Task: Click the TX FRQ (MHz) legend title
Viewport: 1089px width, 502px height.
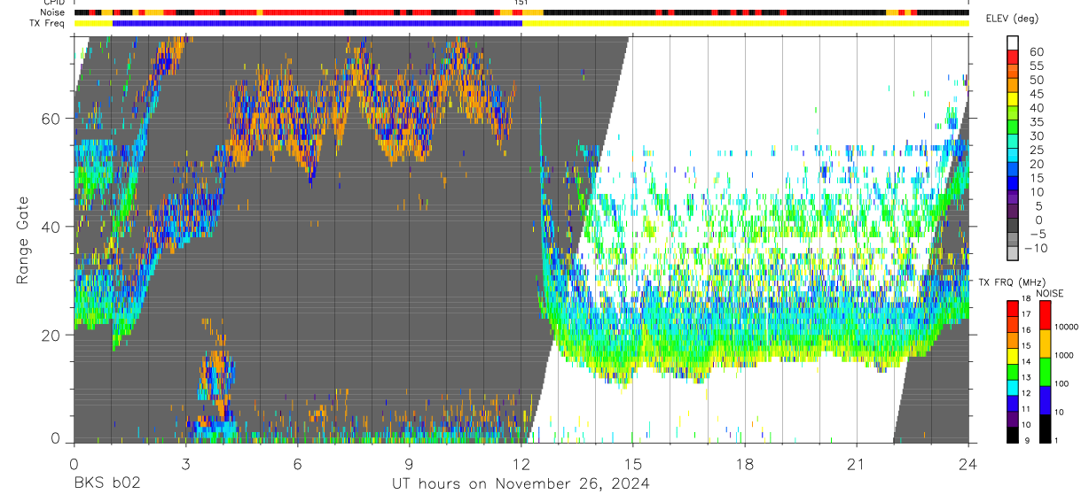Action: tap(1012, 282)
